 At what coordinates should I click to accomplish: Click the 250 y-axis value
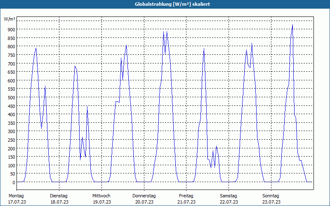12,140
